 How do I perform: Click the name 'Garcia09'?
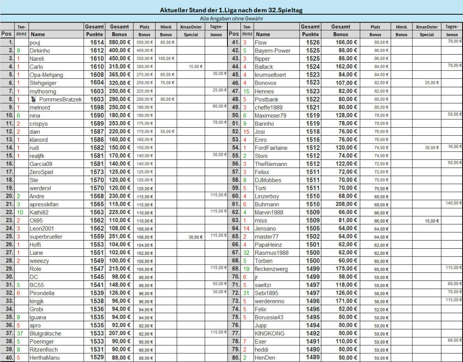click(41, 164)
